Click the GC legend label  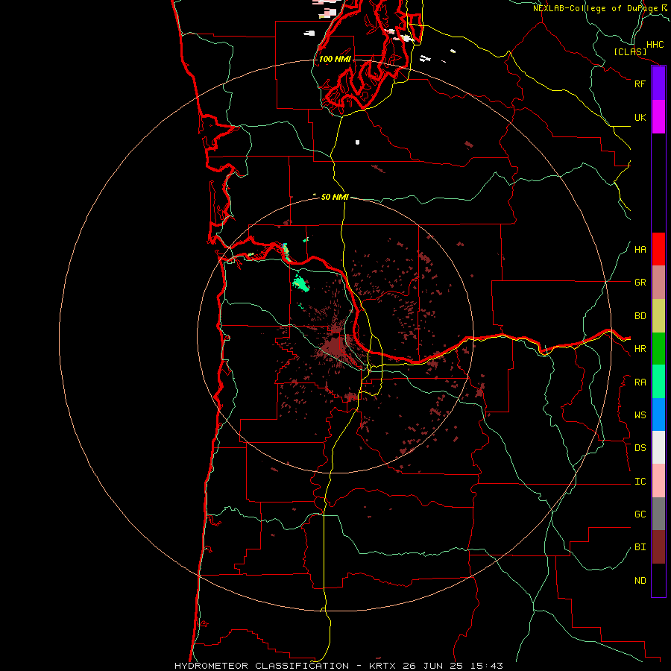point(640,514)
